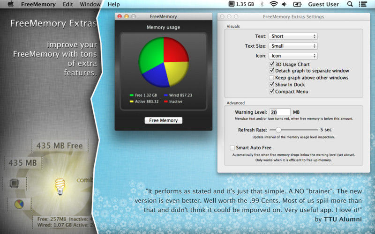The height and width of the screenshot is (234, 375).
Task: Enable the Smart Auto Free checkbox
Action: 232,147
